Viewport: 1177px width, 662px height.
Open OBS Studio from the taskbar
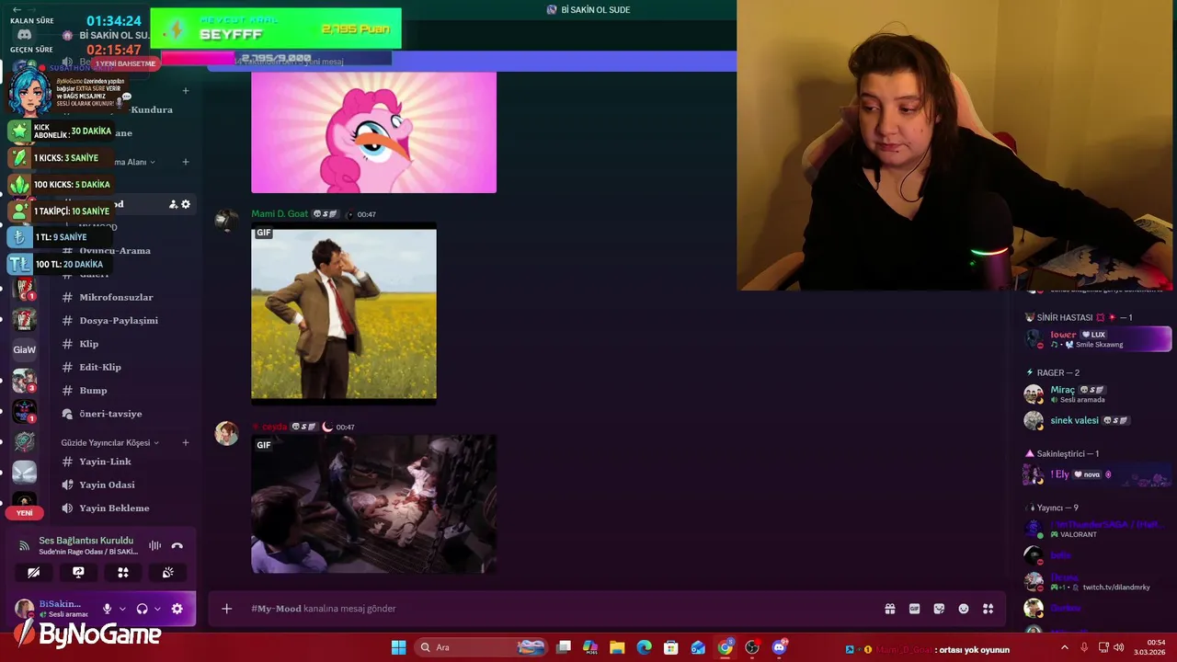click(752, 647)
